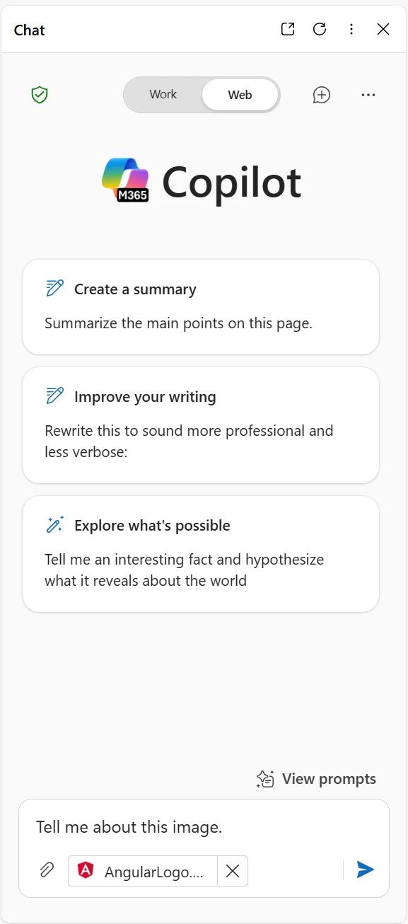
Task: Click the green protection shield icon
Action: coord(40,95)
